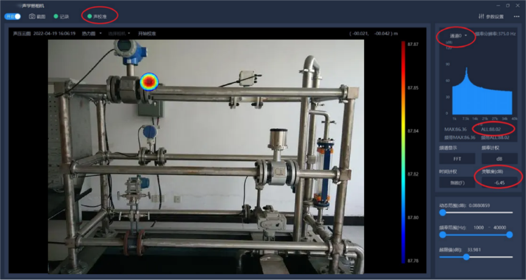Click the green 声校准 calibration indicator
Viewport: 526px width, 280px height.
(90, 16)
